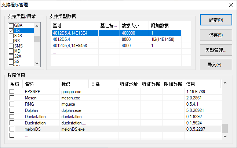Tick the system checkbox for PPSSPP row
This screenshot has width=237, height=148.
tap(12, 91)
